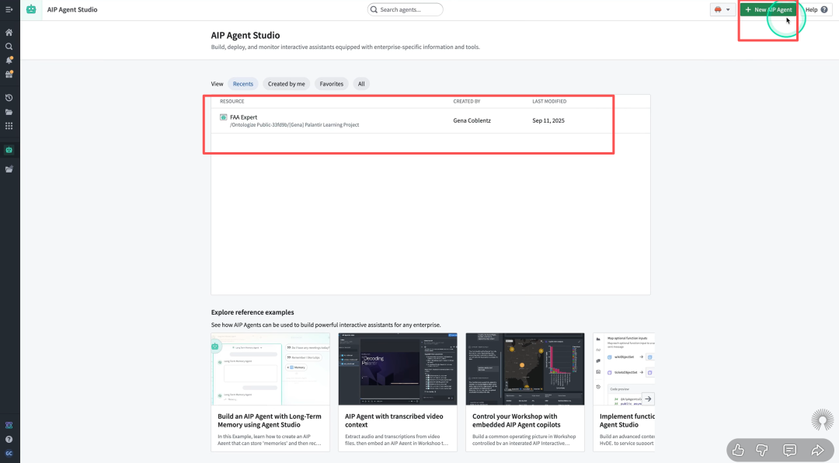Switch to the Created by me tab
The image size is (839, 463).
286,84
